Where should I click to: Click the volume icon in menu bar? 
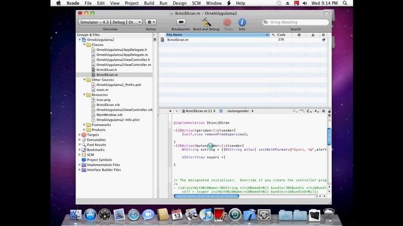tap(305, 3)
